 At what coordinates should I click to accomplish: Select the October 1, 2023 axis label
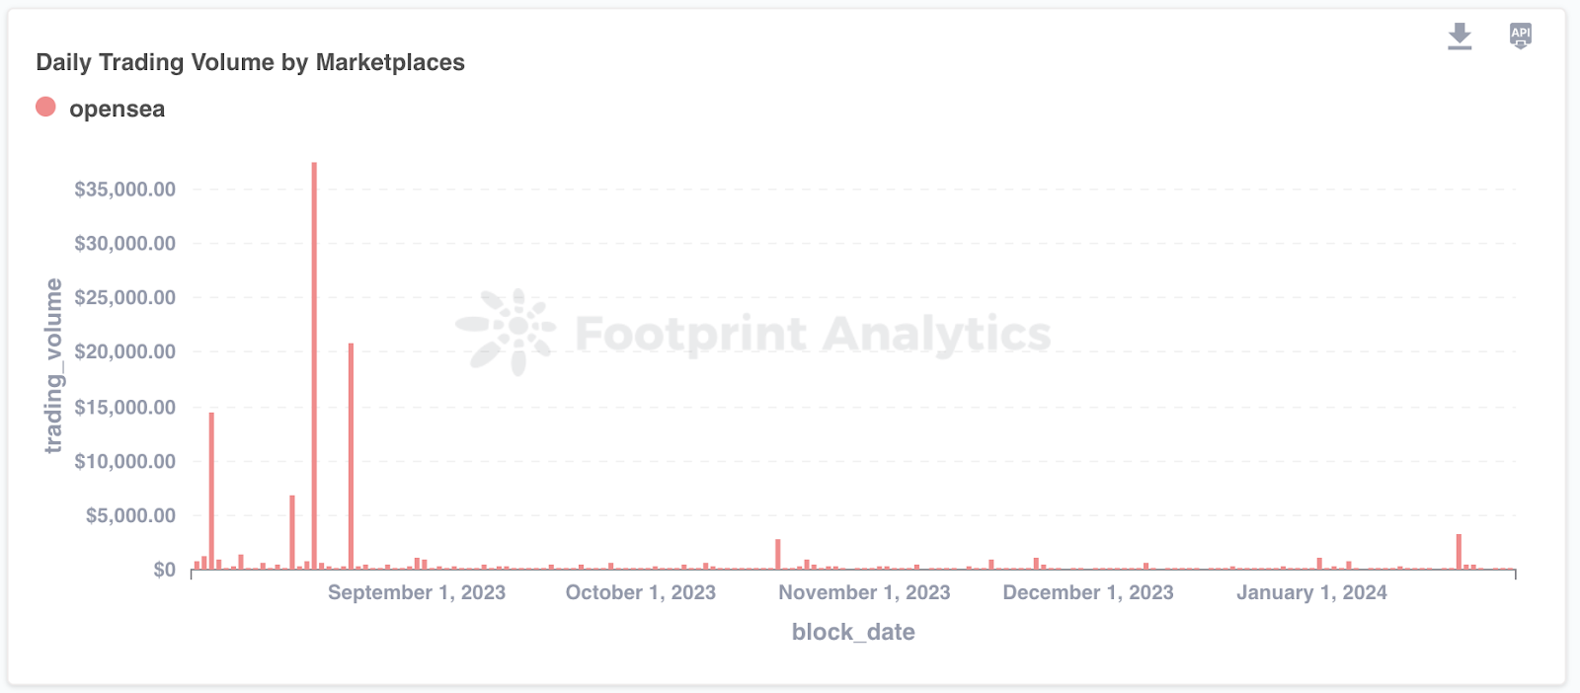pyautogui.click(x=640, y=592)
